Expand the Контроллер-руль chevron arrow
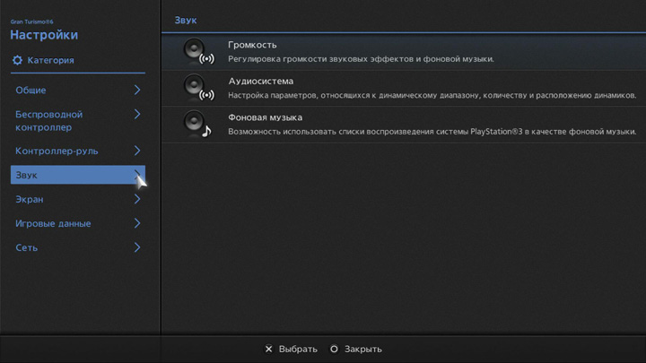646x363 pixels. [137, 151]
